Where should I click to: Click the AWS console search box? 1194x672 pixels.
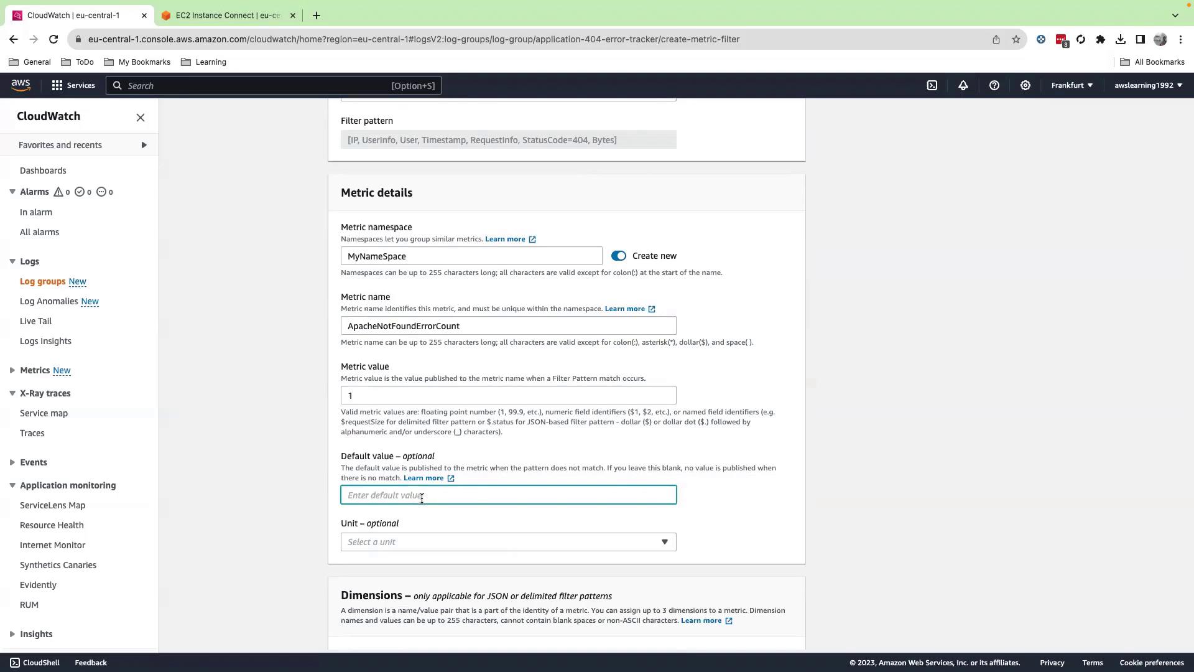tap(274, 85)
